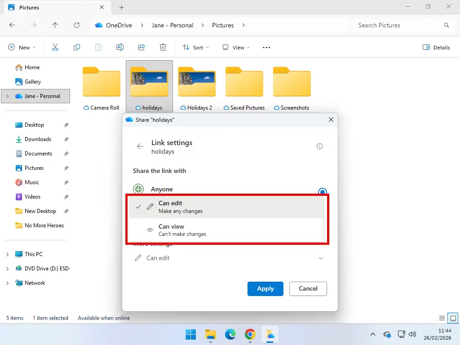
Task: Click the back arrow in Link settings
Action: coord(140,146)
